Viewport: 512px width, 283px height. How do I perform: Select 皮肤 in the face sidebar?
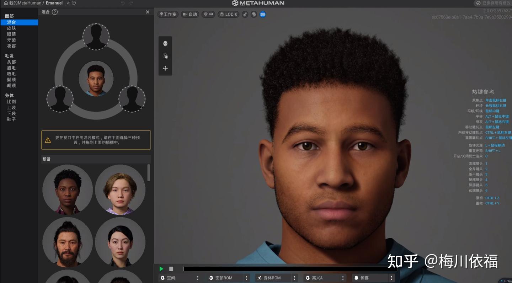point(11,28)
